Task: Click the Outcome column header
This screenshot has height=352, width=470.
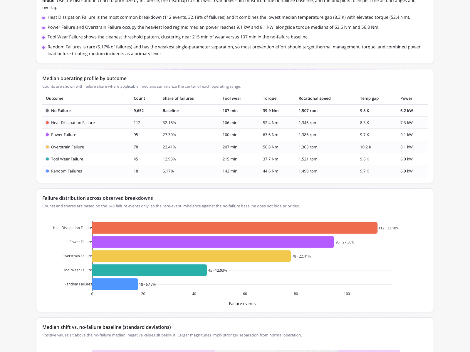Action: click(x=54, y=98)
